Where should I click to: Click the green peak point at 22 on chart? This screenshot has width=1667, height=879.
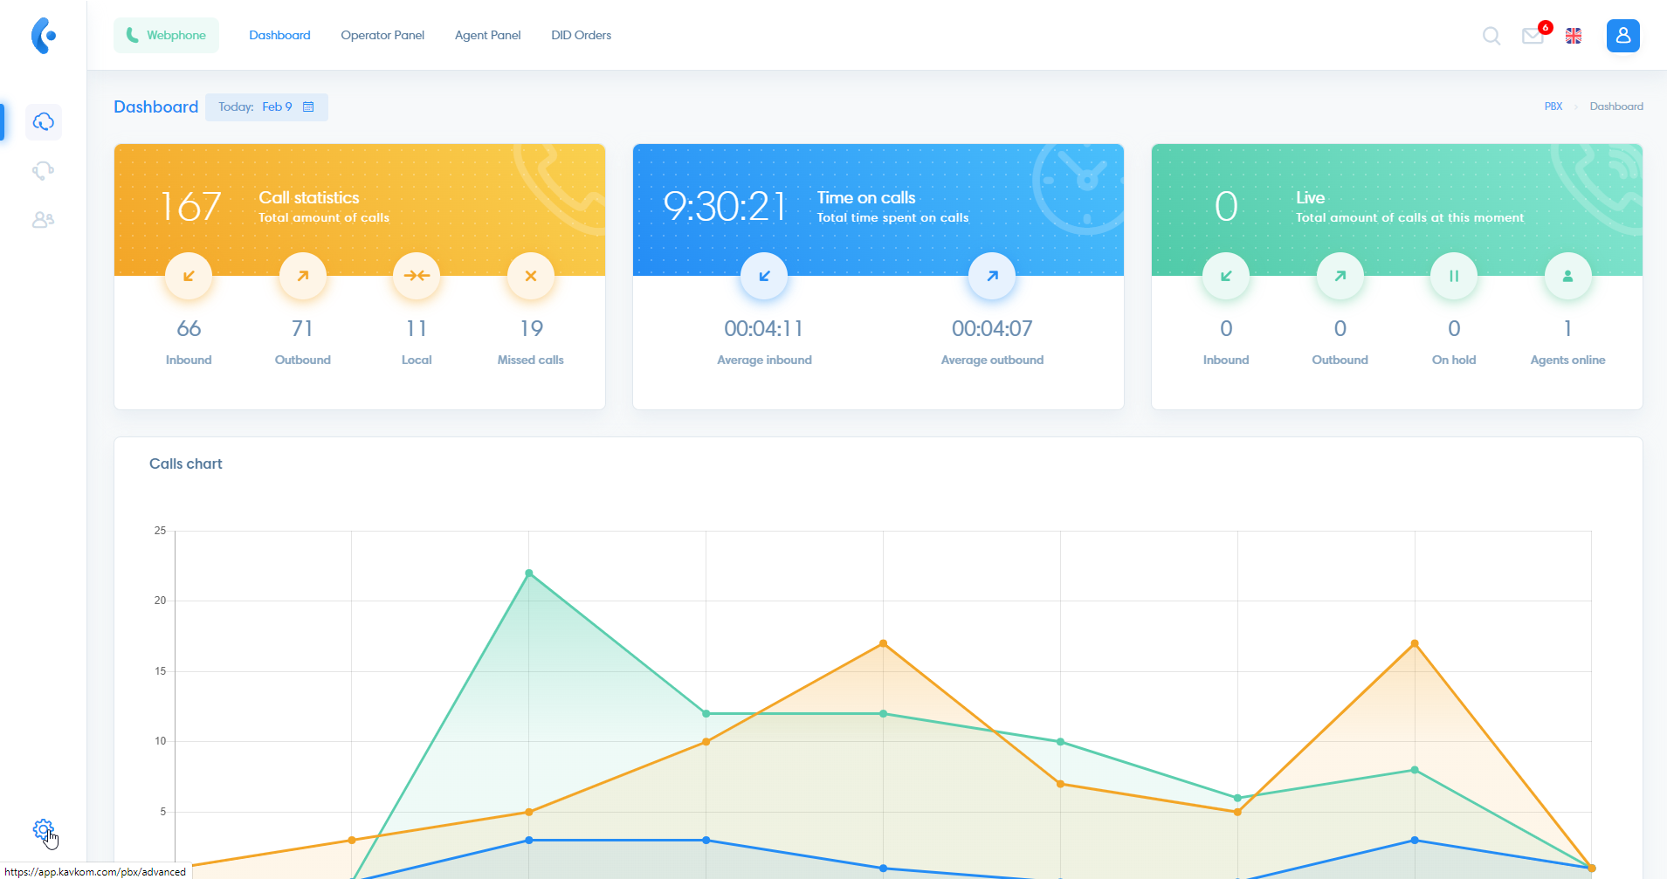click(x=529, y=573)
